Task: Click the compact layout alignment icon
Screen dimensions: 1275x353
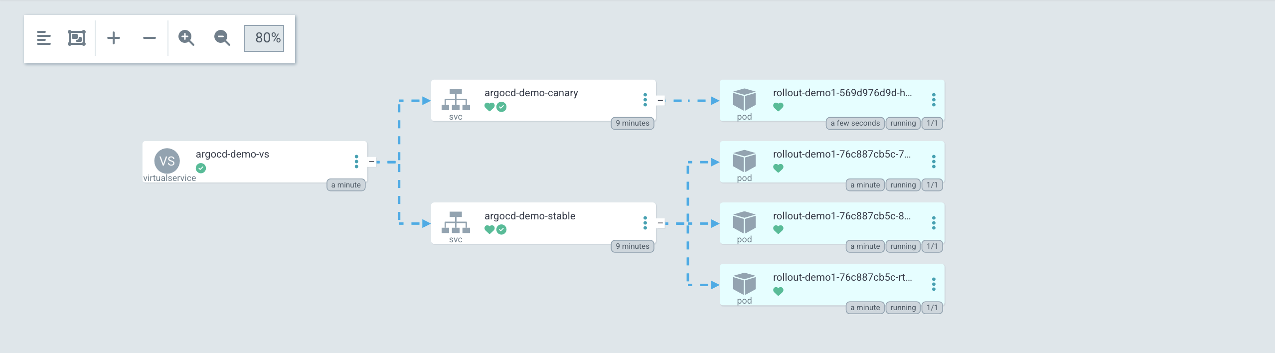Action: click(x=44, y=38)
